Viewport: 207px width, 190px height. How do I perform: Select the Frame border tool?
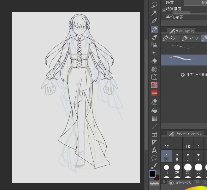(x=154, y=134)
